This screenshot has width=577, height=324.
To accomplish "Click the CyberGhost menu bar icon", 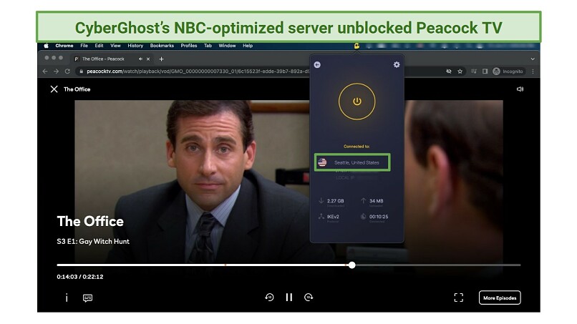I will click(x=357, y=46).
